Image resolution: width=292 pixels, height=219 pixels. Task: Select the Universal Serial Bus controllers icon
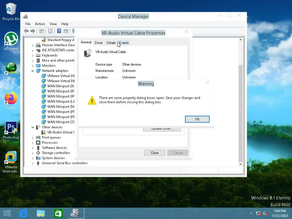(38, 163)
